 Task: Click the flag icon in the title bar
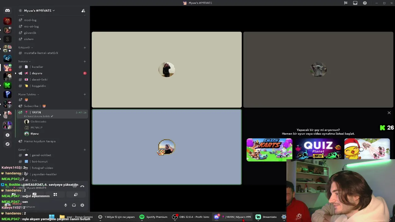point(346,3)
